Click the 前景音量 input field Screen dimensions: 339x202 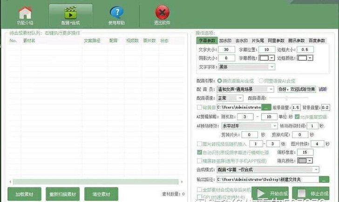click(296, 108)
